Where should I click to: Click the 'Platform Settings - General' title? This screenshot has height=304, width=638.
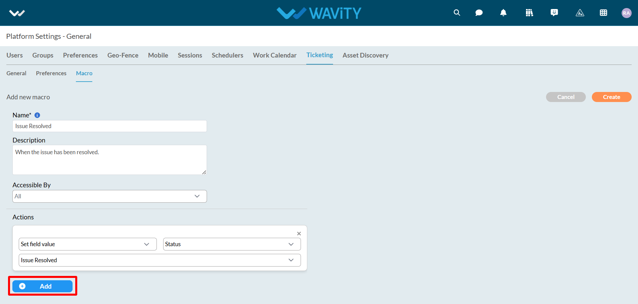click(x=49, y=36)
